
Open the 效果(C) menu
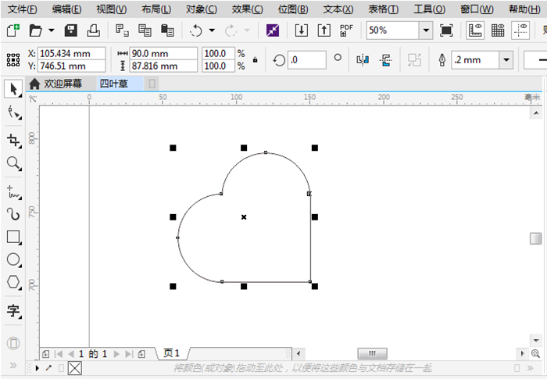(x=247, y=9)
